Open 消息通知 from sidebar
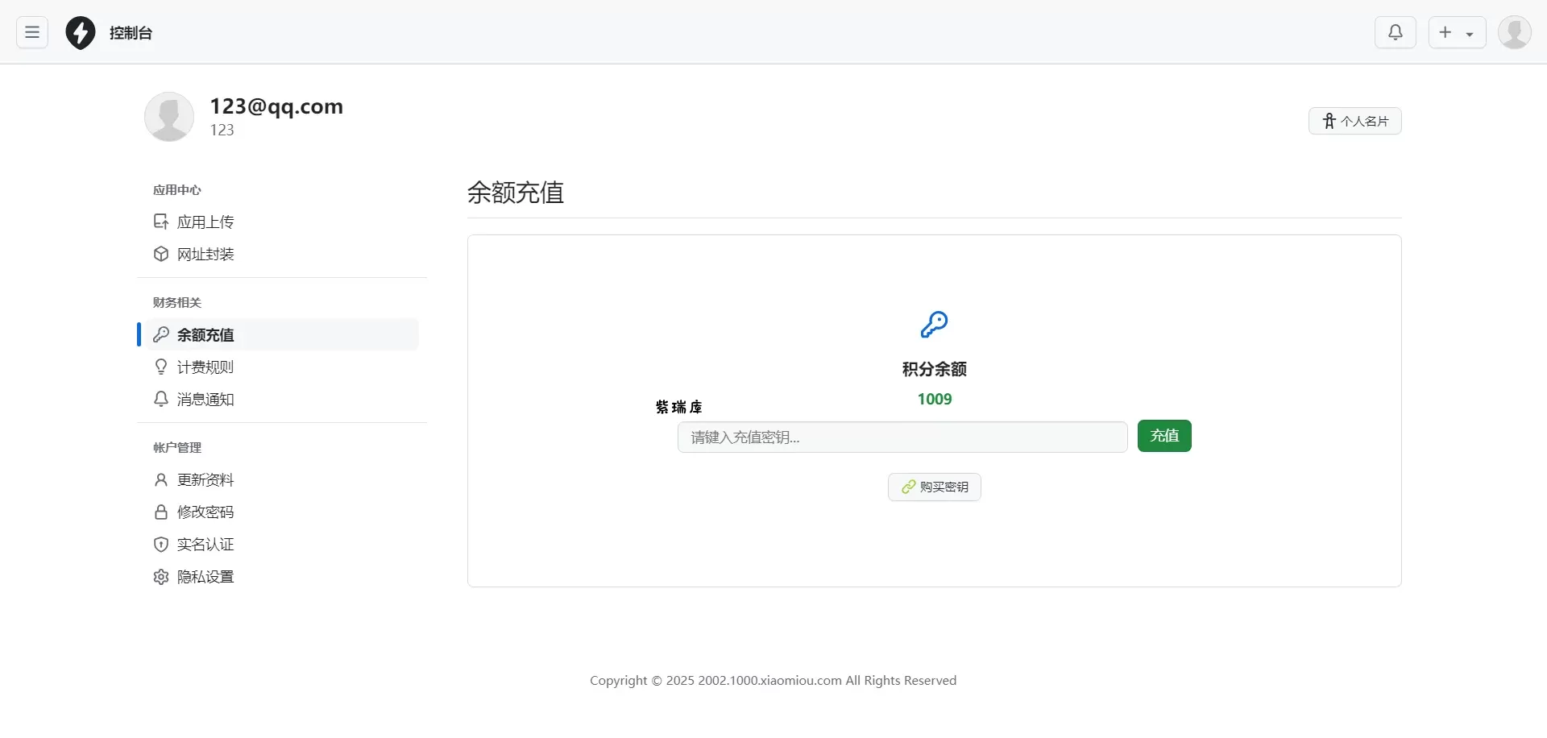Screen dimensions: 1547x738 [x=205, y=399]
